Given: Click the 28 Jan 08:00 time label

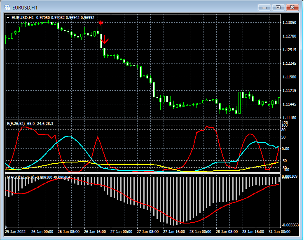Looking at the screenshot, I should (x=228, y=232).
